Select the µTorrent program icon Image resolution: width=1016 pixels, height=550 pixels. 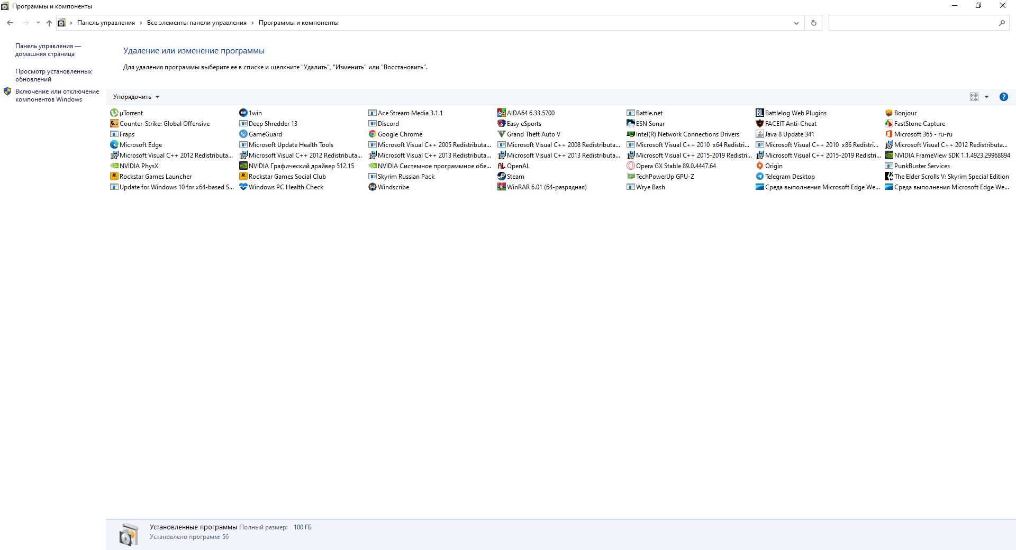click(x=114, y=113)
